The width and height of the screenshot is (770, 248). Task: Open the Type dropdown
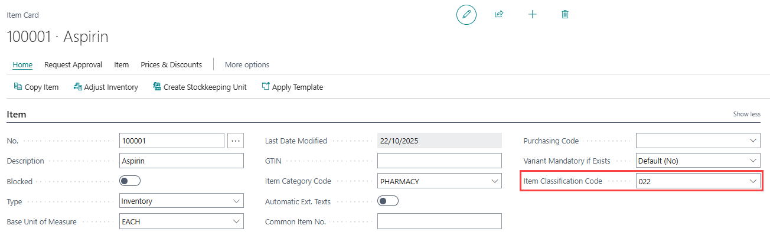236,201
